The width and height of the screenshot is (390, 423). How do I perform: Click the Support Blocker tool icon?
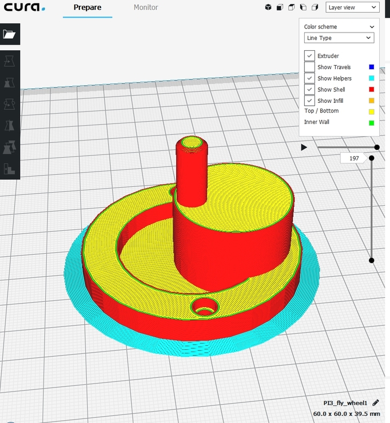point(9,169)
